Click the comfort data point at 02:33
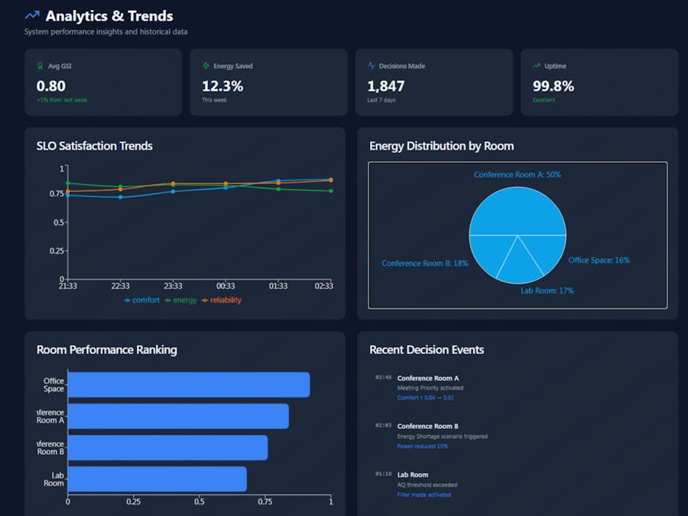 [x=331, y=179]
